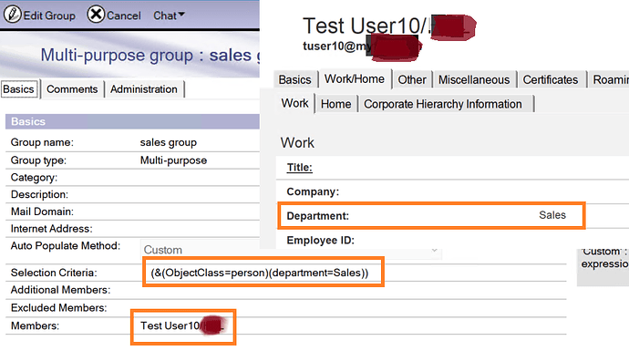Screen dimensions: 629x351
Task: Open the Miscellaneous tab
Action: (474, 80)
